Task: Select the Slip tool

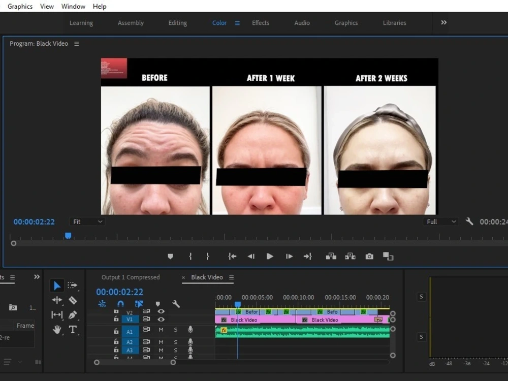Action: pos(57,315)
